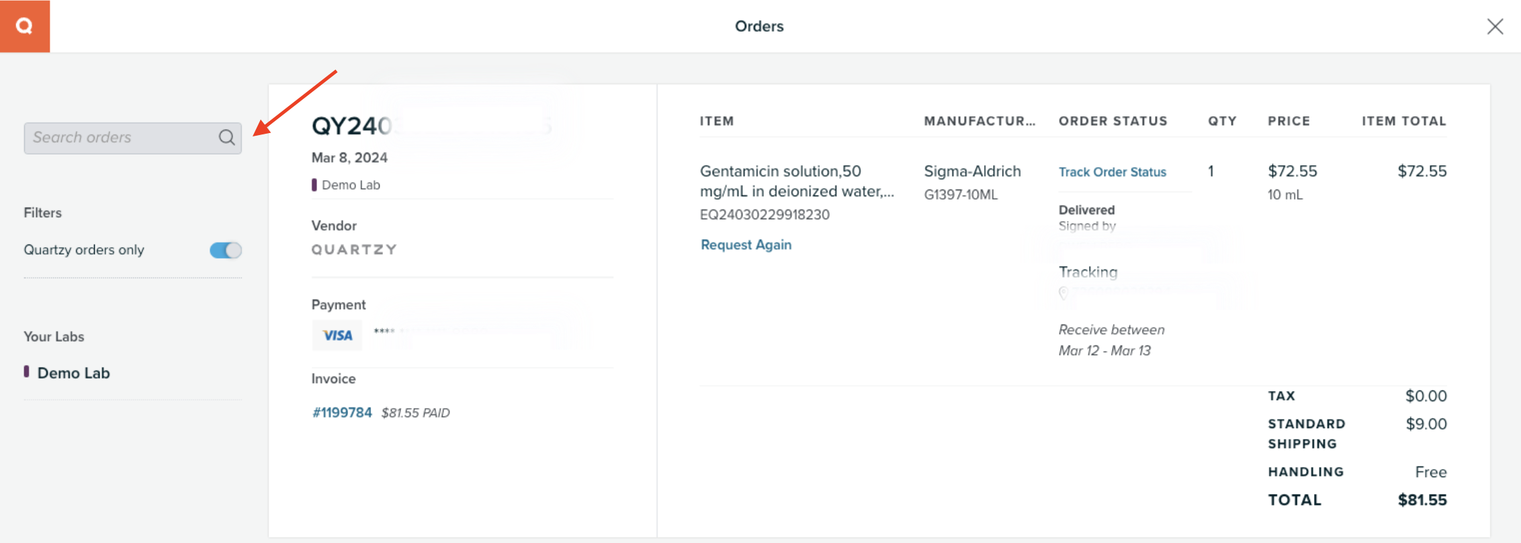The image size is (1521, 543).
Task: Click the order number heading QY240
Action: click(352, 126)
